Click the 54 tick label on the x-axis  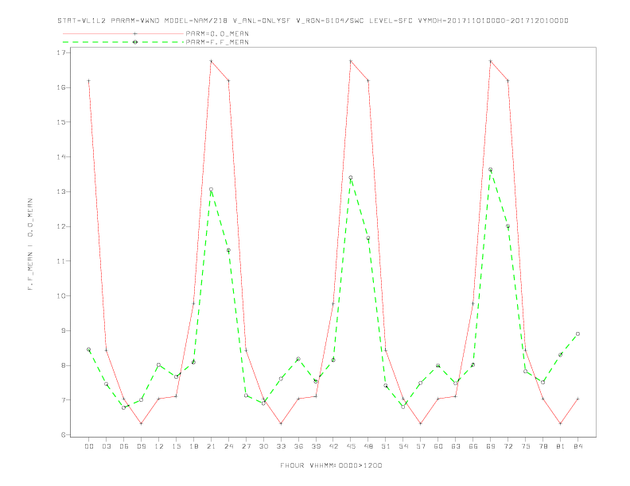point(403,446)
